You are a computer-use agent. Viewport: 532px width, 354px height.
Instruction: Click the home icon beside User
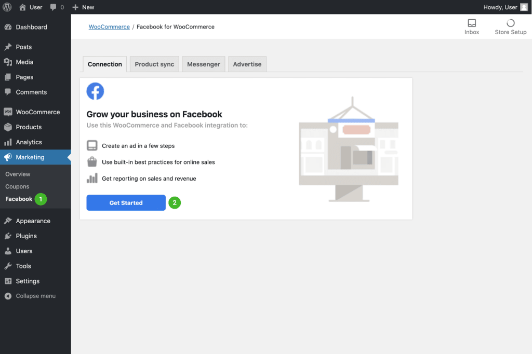22,7
